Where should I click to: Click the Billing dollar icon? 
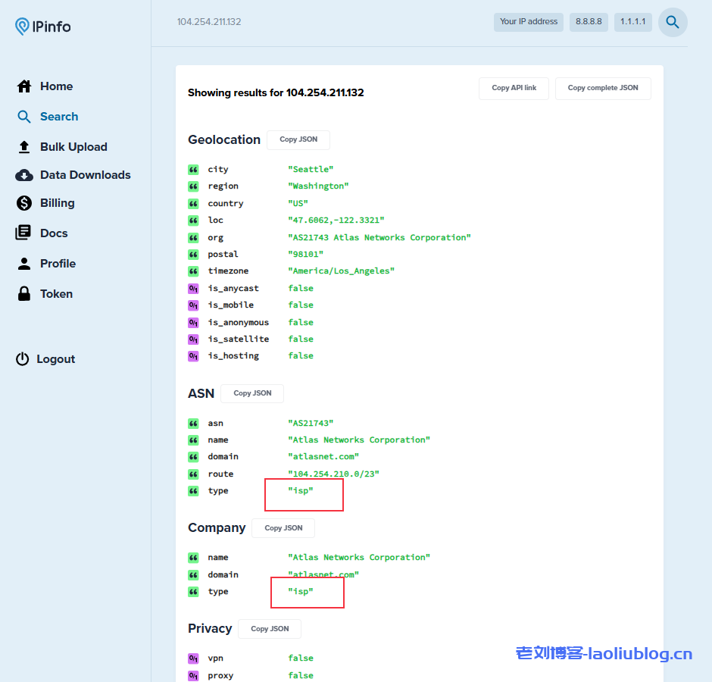pyautogui.click(x=24, y=203)
